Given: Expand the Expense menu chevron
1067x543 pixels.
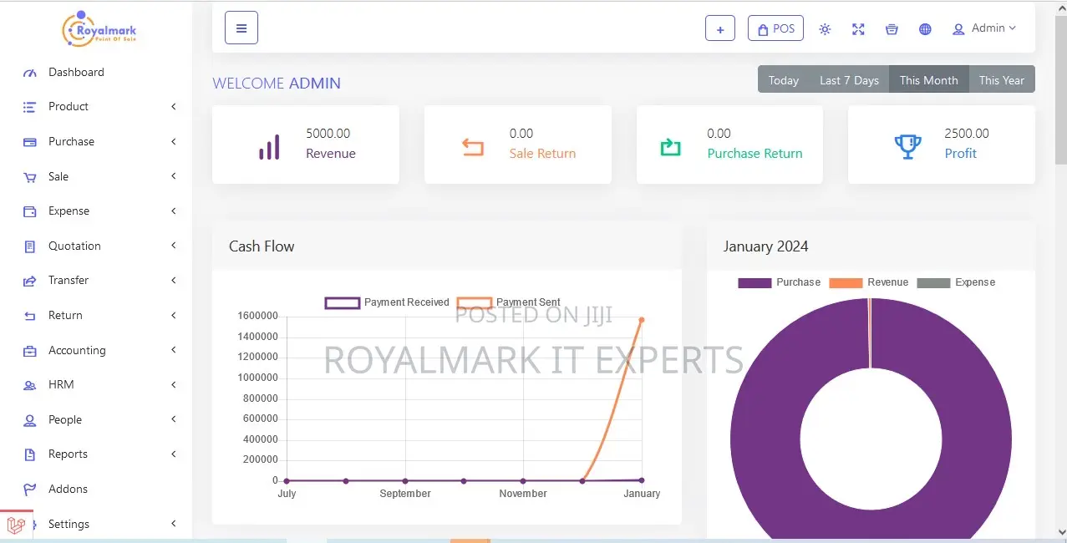Looking at the screenshot, I should click(x=174, y=211).
